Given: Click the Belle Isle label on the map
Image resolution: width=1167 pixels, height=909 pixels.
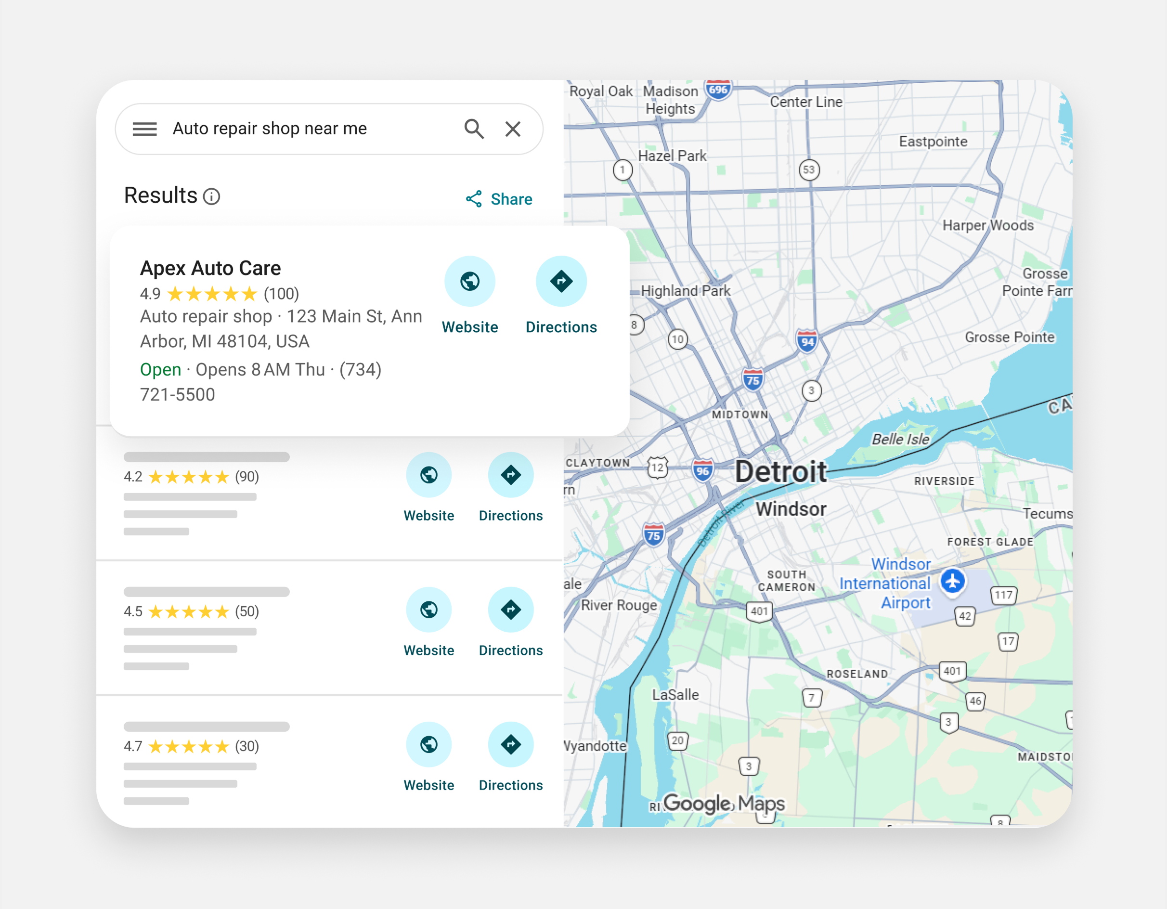Looking at the screenshot, I should coord(900,439).
